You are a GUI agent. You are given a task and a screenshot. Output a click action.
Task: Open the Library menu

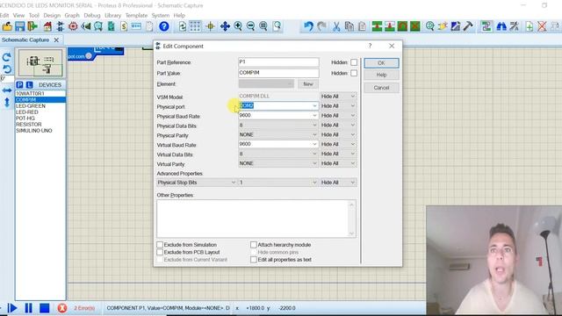point(113,16)
